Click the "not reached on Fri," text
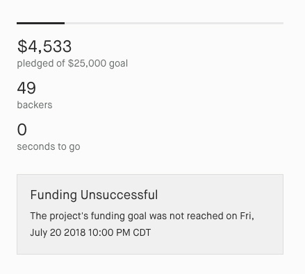 point(212,216)
